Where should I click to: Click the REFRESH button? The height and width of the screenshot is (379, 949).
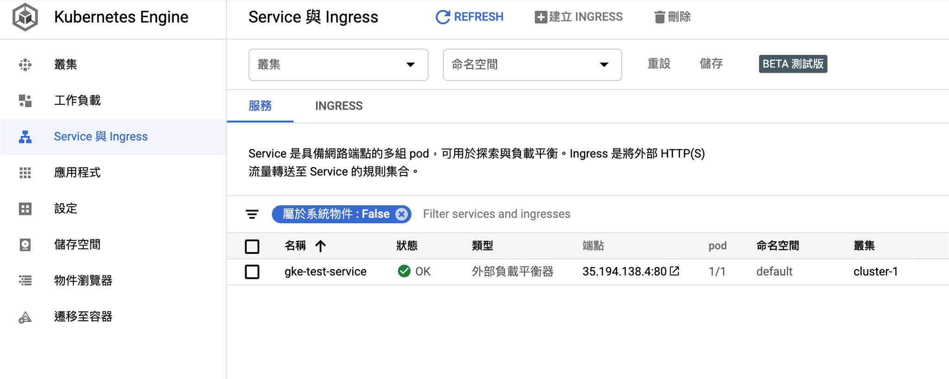tap(469, 17)
